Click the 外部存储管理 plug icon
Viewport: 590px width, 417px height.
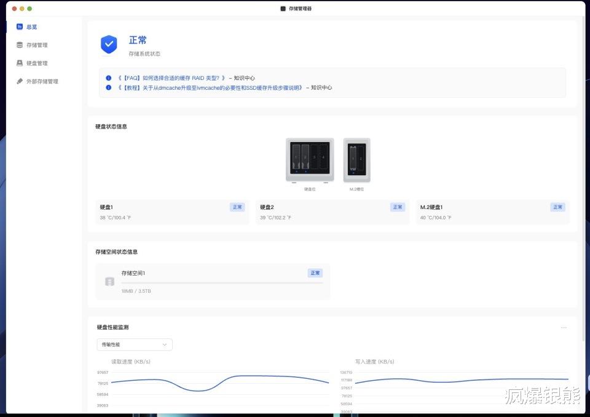click(x=20, y=81)
